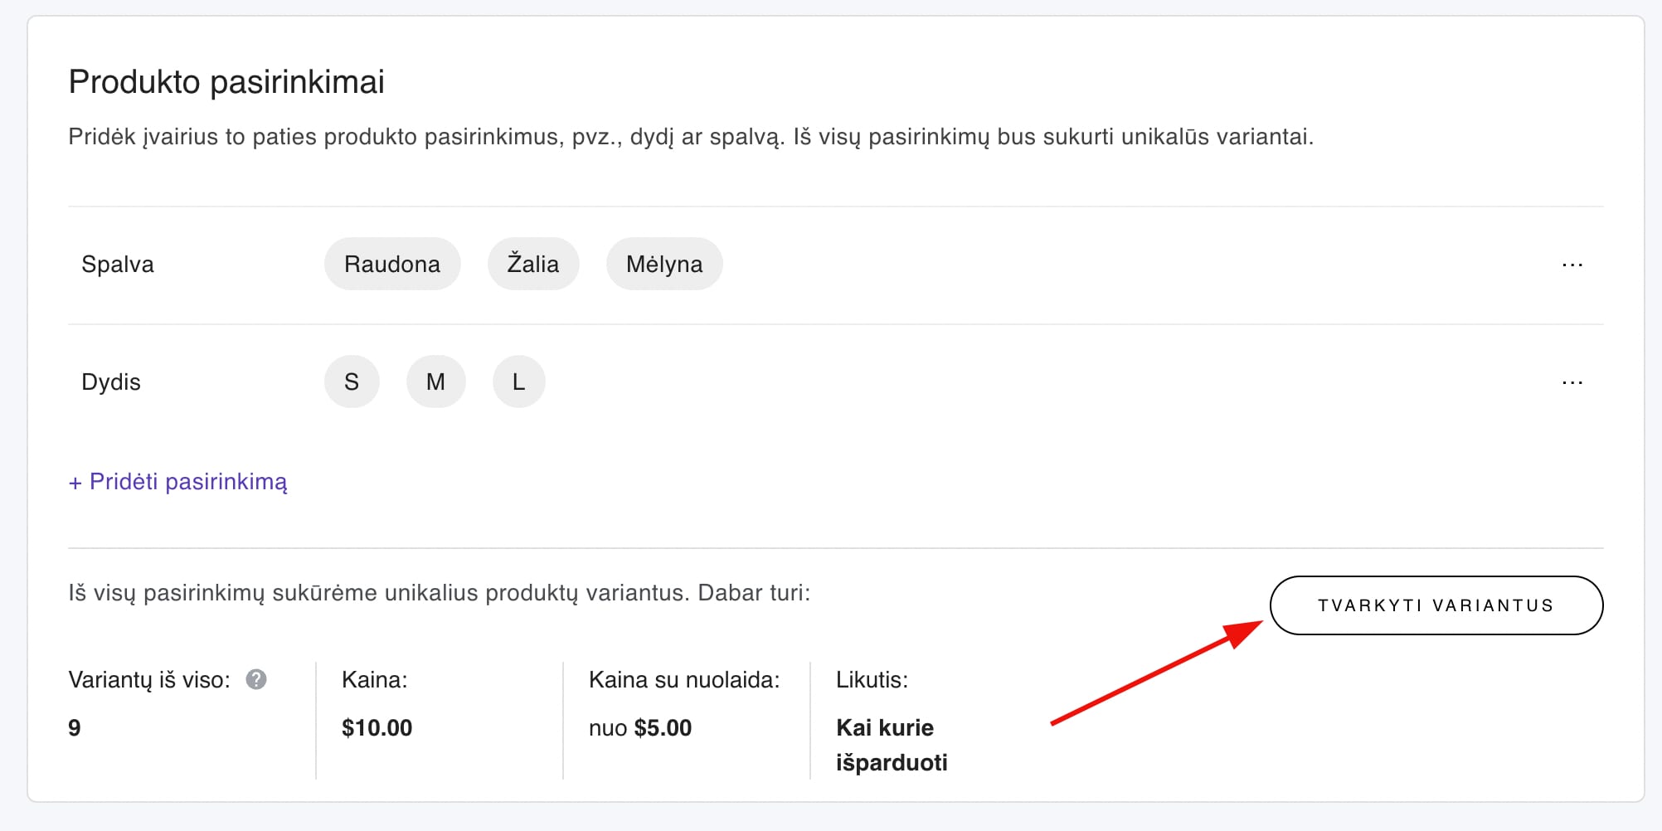This screenshot has width=1662, height=831.
Task: Click the Produkto pasirinkimai heading
Action: tap(226, 81)
